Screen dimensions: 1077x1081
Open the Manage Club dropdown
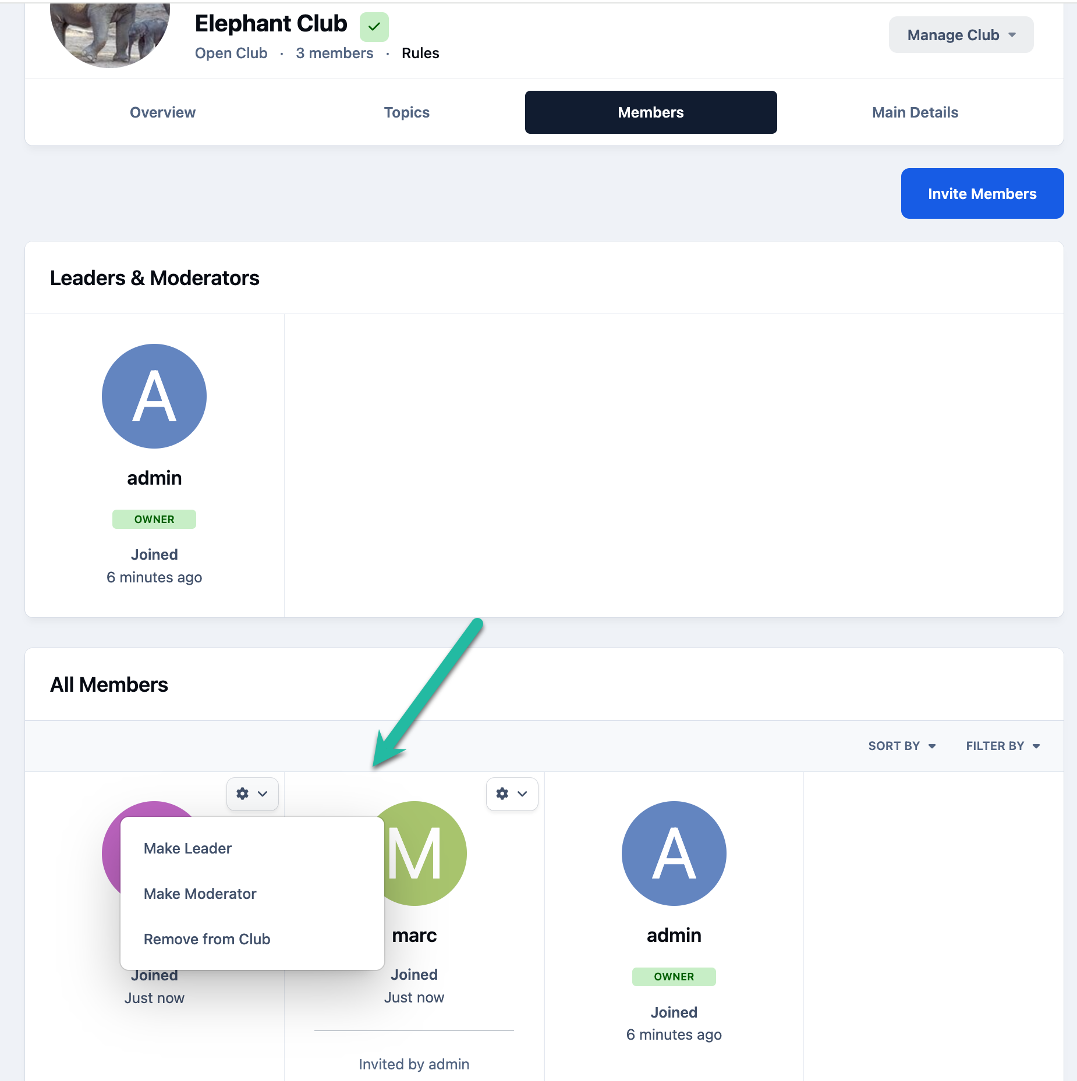(x=961, y=35)
